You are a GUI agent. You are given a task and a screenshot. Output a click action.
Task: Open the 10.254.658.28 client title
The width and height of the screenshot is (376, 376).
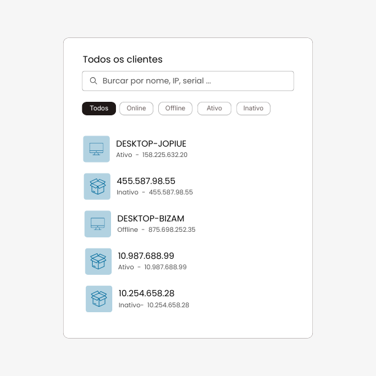[x=147, y=293]
